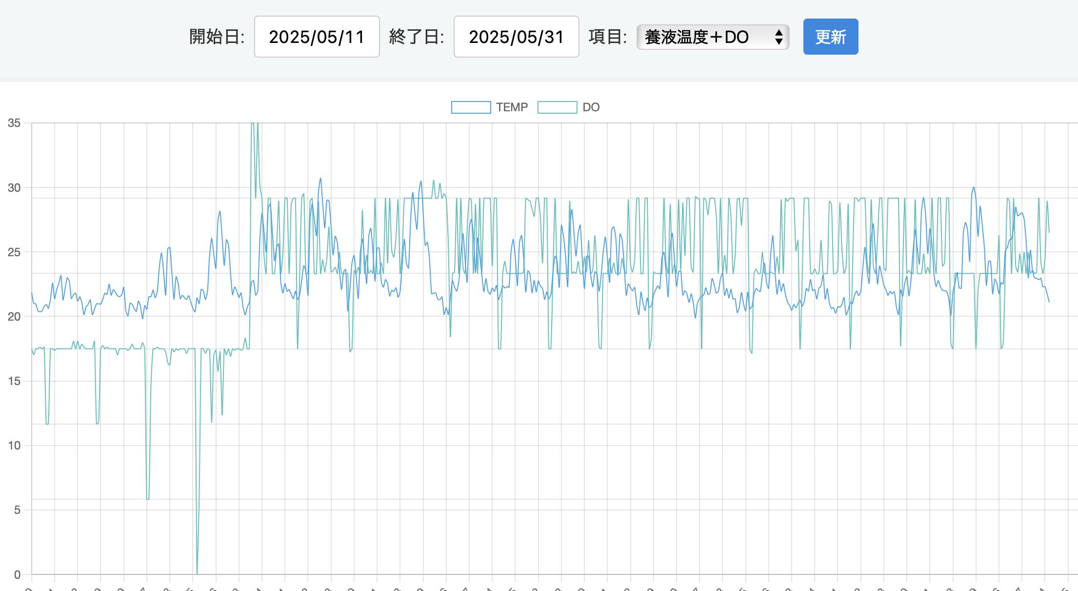
Task: Click the start date field showing 2025/05/11
Action: point(317,37)
